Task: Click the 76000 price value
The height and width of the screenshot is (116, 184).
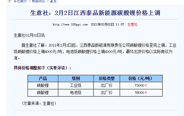Action: [x=139, y=93]
